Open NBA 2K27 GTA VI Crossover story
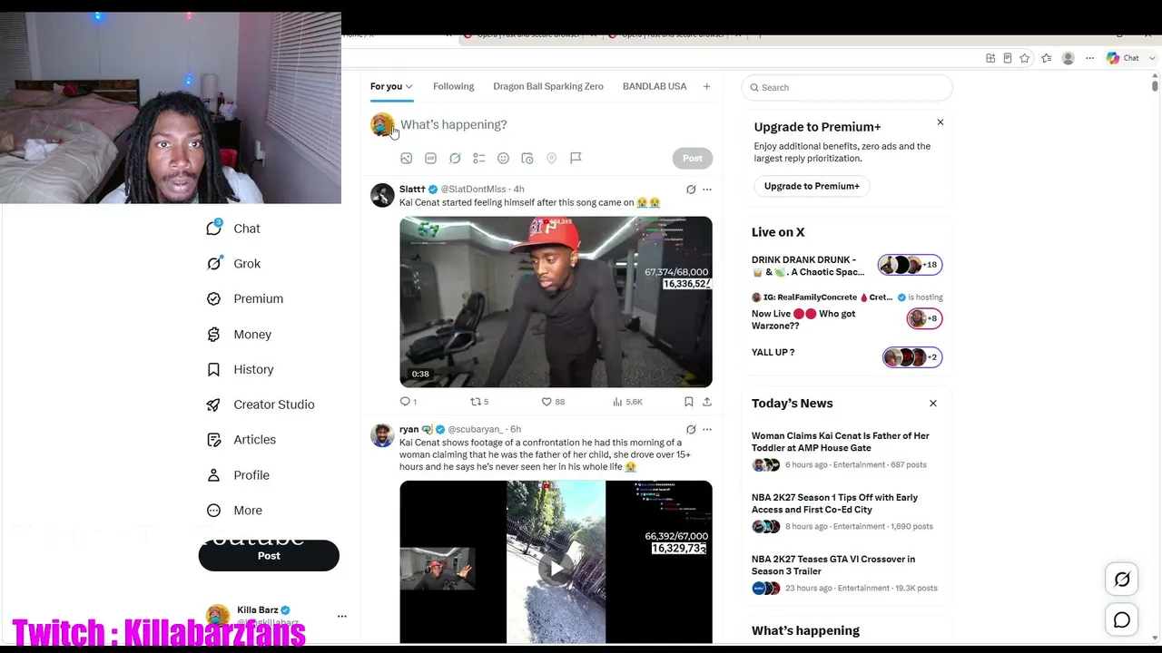The height and width of the screenshot is (653, 1162). (x=847, y=573)
